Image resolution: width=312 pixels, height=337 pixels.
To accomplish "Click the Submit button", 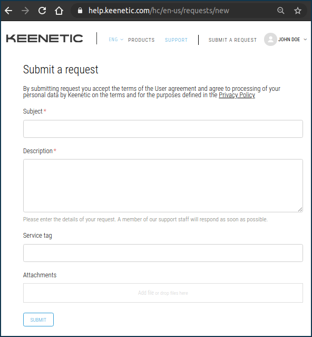I will coord(38,320).
